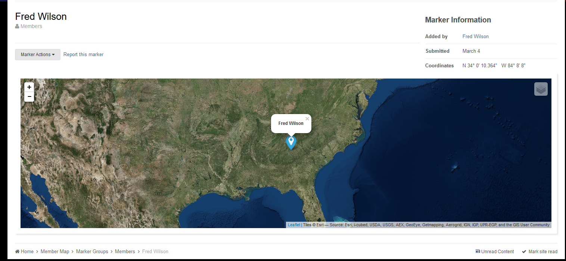Click the Fred Wilson breadcrumb entry
The width and height of the screenshot is (566, 261).
click(x=155, y=252)
